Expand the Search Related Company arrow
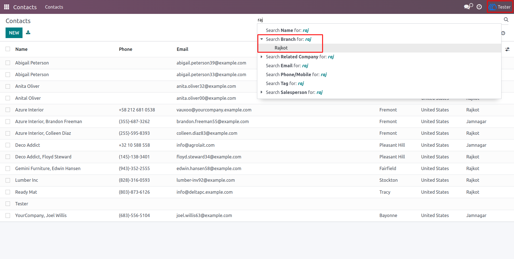Image resolution: width=514 pixels, height=259 pixels. [261, 57]
